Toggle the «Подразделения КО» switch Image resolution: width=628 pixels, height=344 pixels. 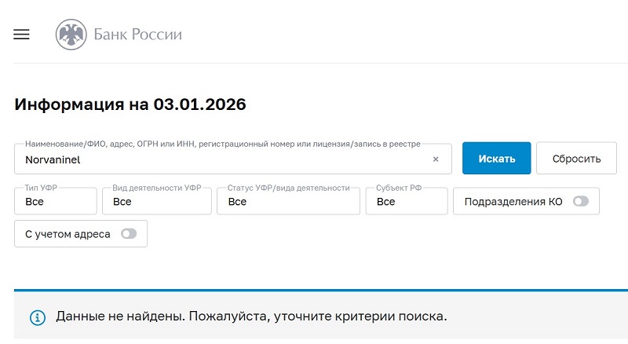[580, 201]
